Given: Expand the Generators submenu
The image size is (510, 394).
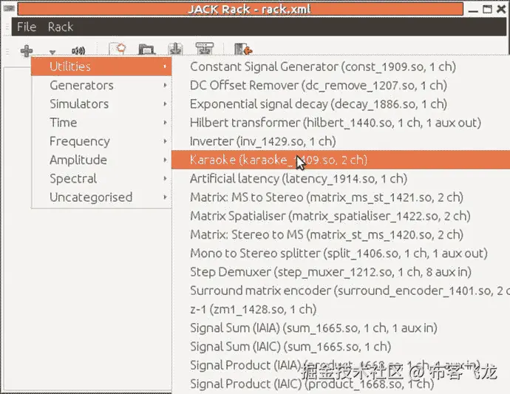Looking at the screenshot, I should [x=101, y=85].
